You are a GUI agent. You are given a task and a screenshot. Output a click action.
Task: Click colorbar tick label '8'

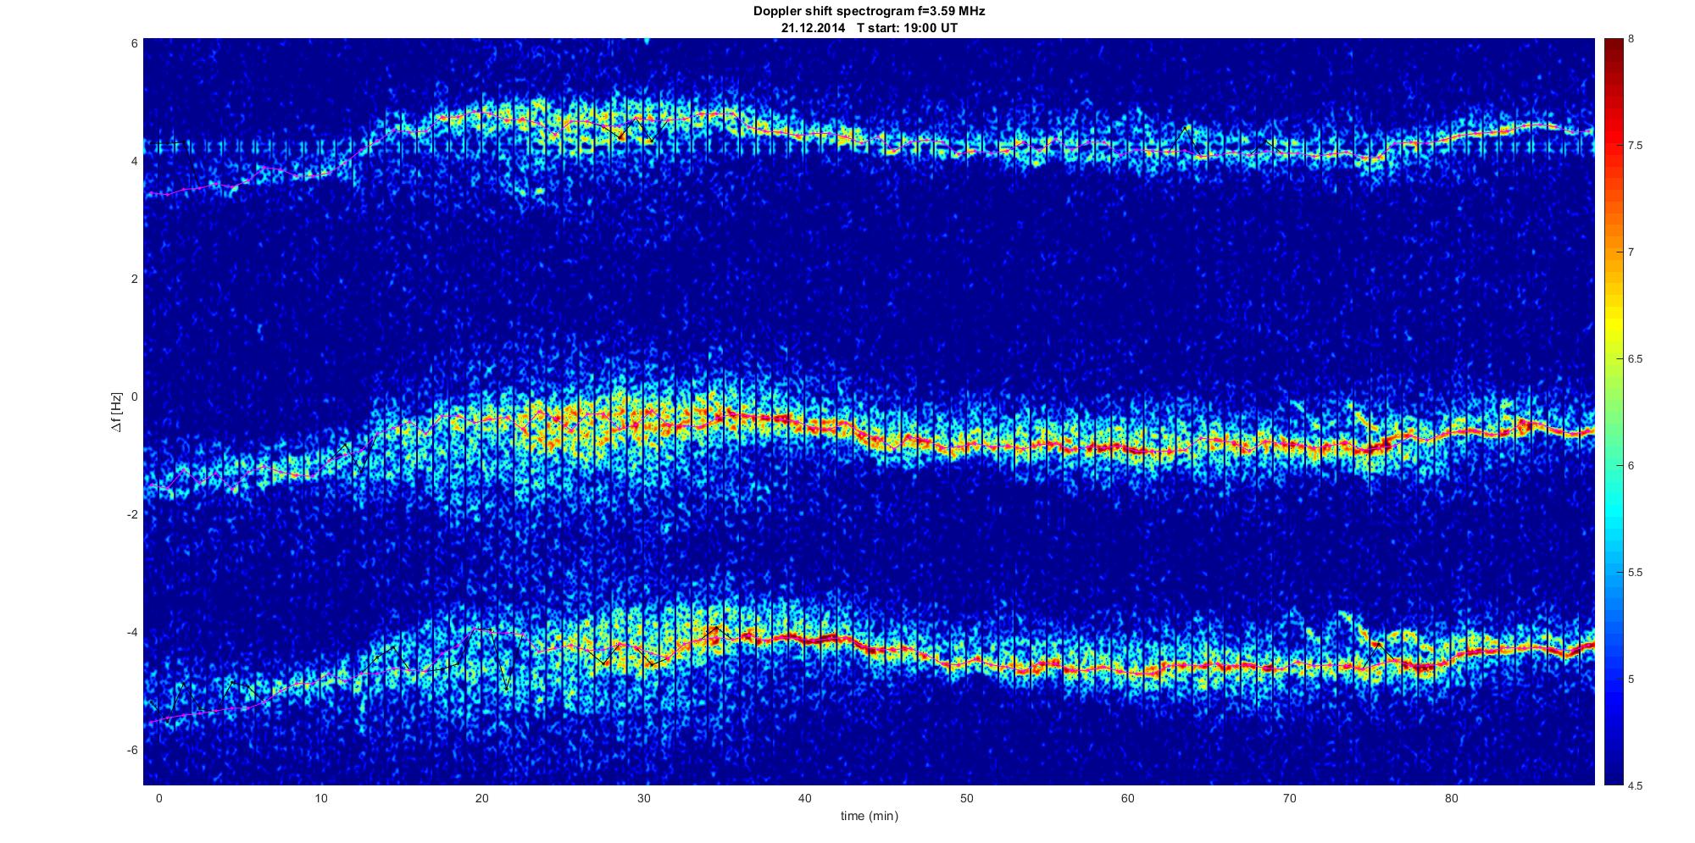pyautogui.click(x=1631, y=39)
